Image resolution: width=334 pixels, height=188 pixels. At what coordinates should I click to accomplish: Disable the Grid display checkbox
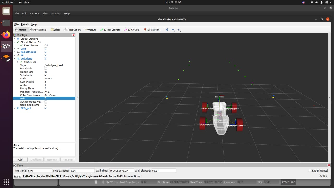point(46,49)
